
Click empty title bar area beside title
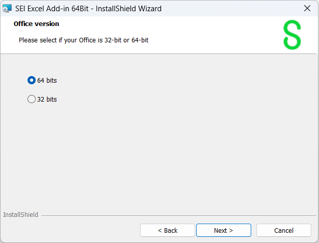[x=229, y=8]
